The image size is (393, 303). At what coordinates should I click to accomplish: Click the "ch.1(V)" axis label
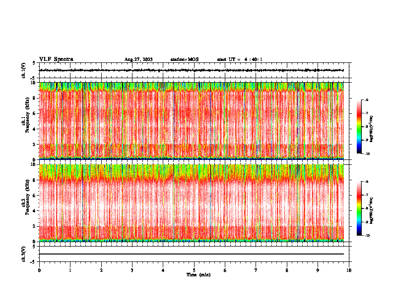click(24, 70)
